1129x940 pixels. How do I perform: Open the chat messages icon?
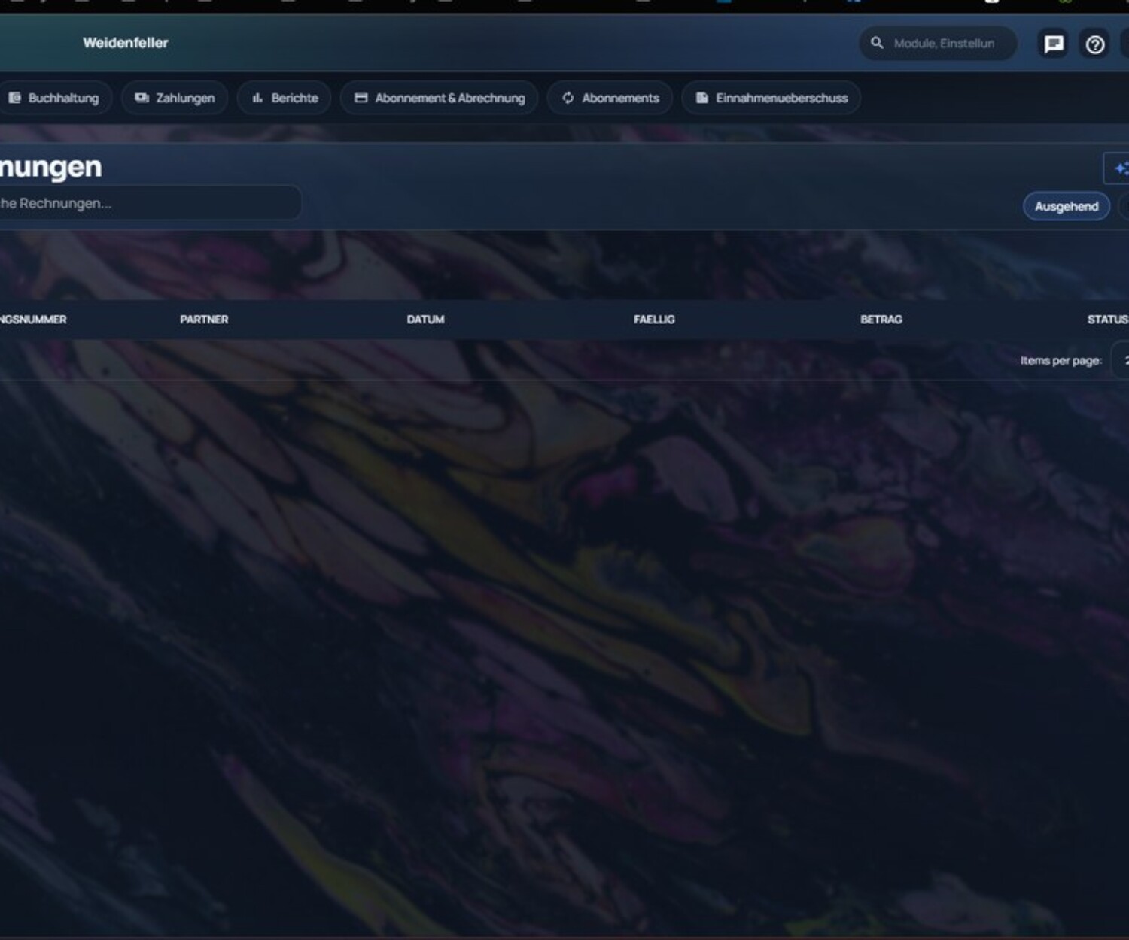(1053, 44)
